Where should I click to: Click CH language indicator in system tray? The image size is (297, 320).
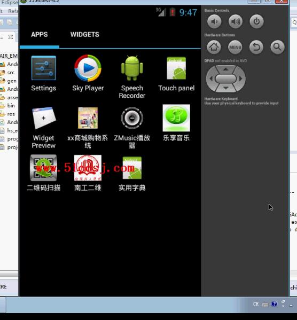(x=256, y=304)
